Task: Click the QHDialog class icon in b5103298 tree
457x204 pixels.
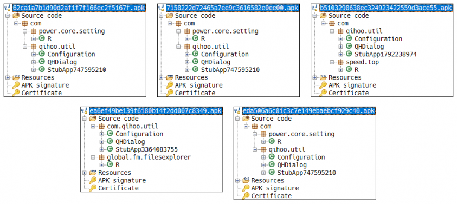Action: (x=349, y=47)
